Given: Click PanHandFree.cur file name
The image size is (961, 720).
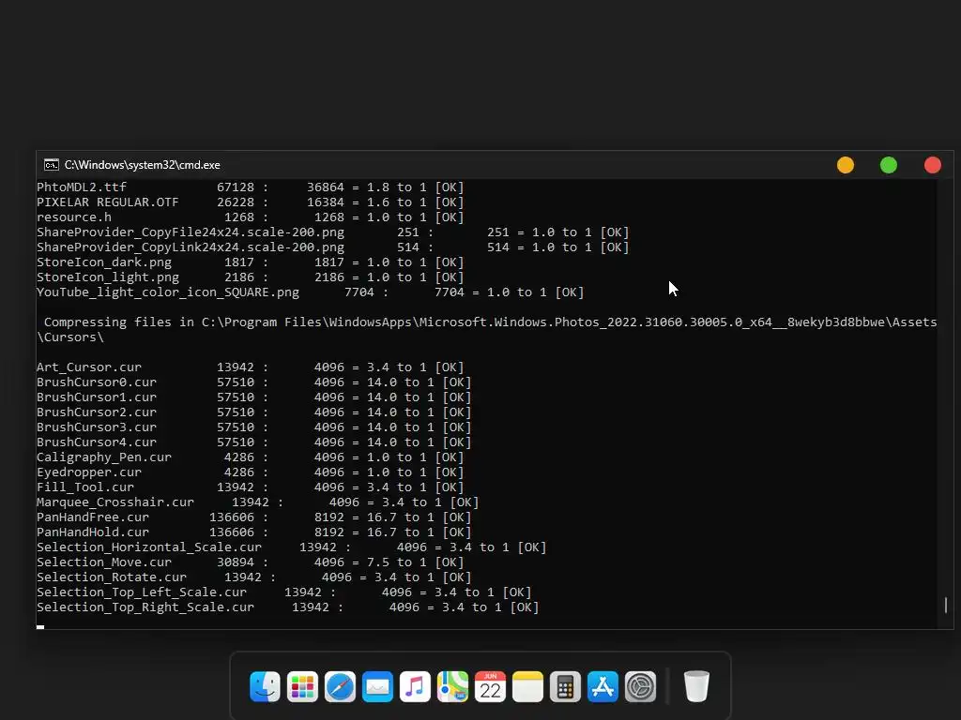Looking at the screenshot, I should 93,517.
